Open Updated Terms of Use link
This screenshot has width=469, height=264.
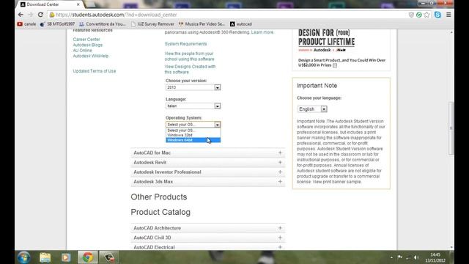click(95, 71)
